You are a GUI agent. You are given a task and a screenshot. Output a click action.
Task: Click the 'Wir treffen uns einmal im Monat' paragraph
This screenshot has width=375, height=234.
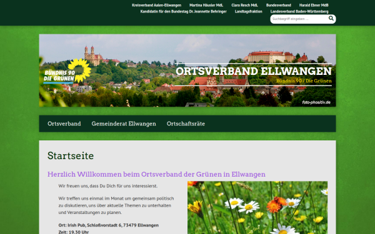116,205
